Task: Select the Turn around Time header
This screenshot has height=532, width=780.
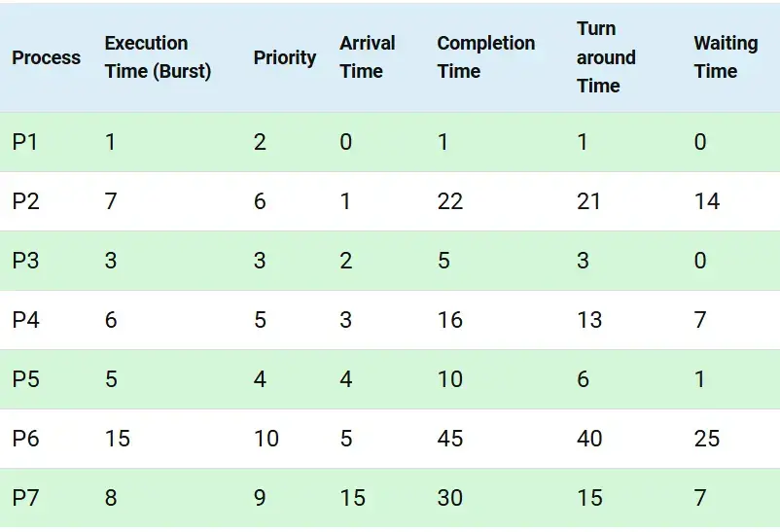Action: tap(606, 57)
